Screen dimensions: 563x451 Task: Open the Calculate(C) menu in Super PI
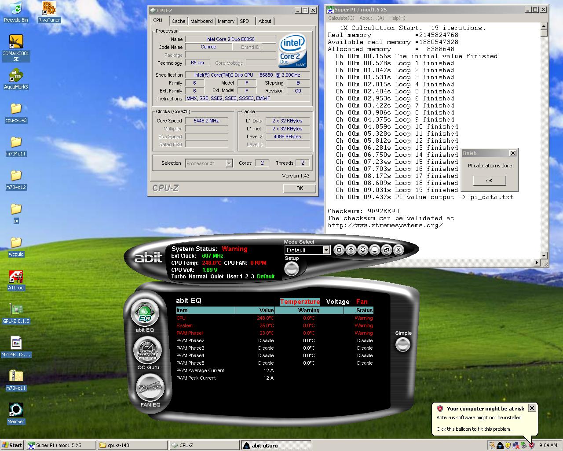point(341,18)
